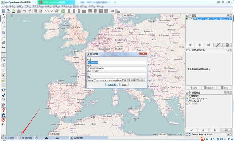
Task: Click the open file icon in the toolbar
Action: [x=4, y=11]
